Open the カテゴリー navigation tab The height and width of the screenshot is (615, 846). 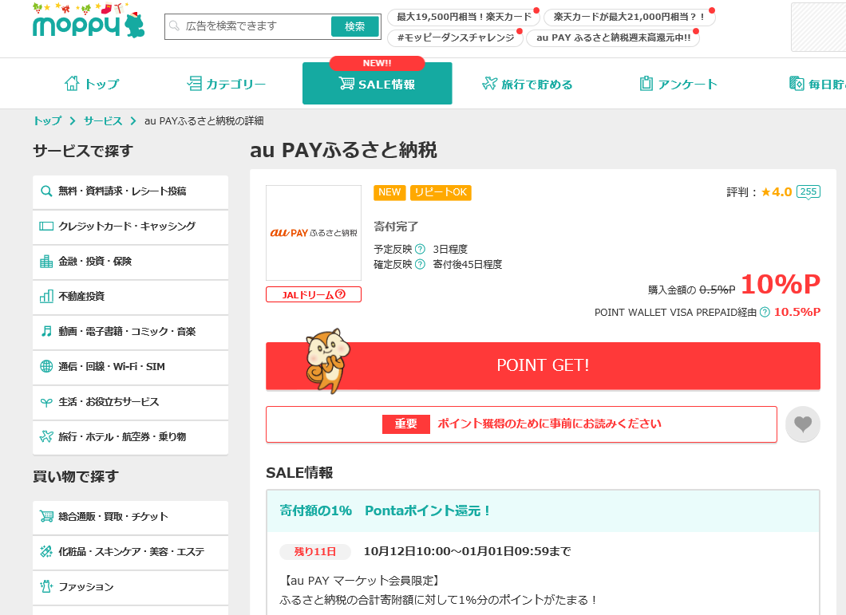(x=226, y=84)
